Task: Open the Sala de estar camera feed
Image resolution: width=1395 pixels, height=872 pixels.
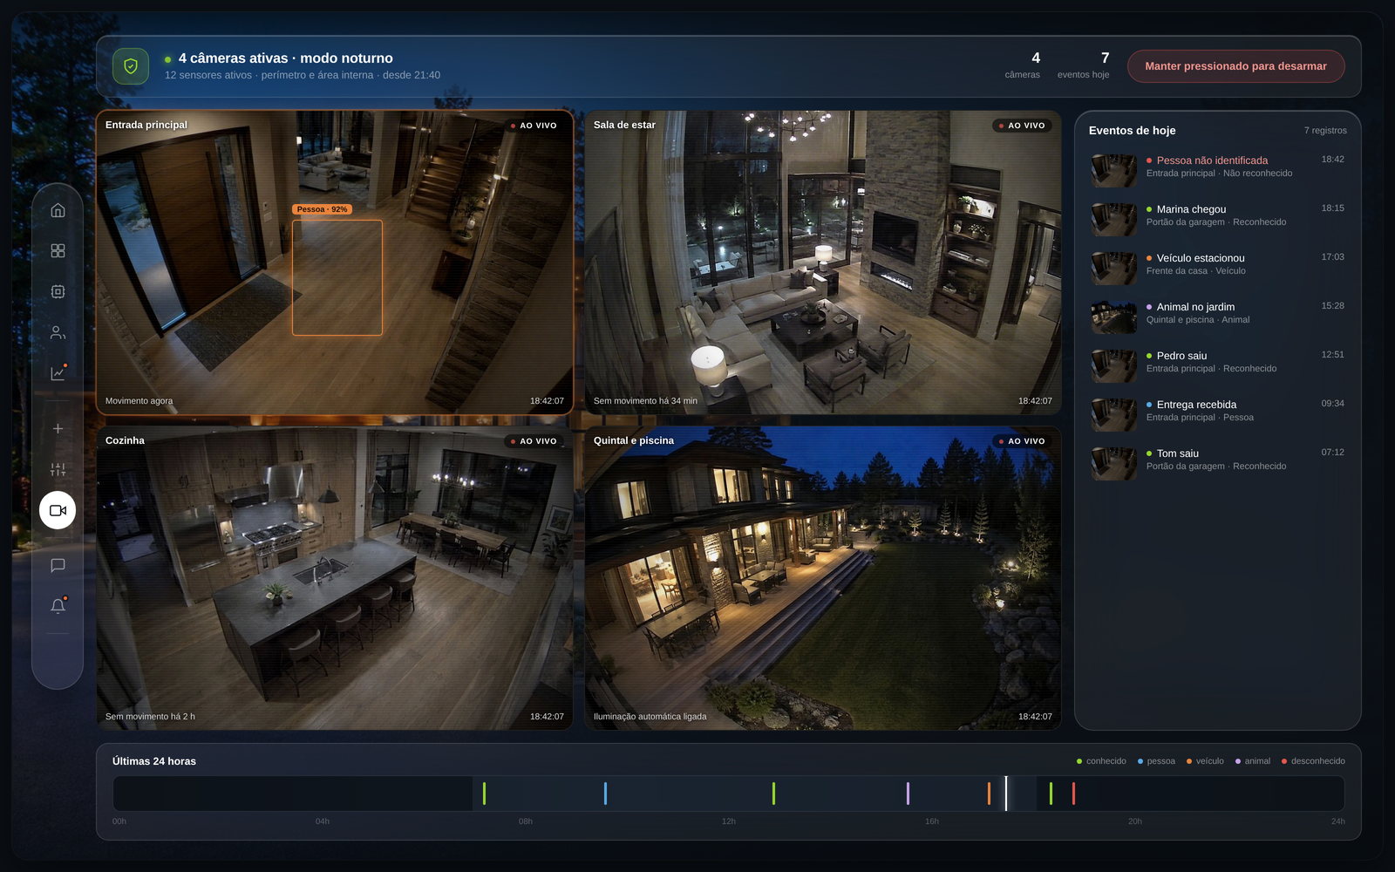Action: point(823,262)
